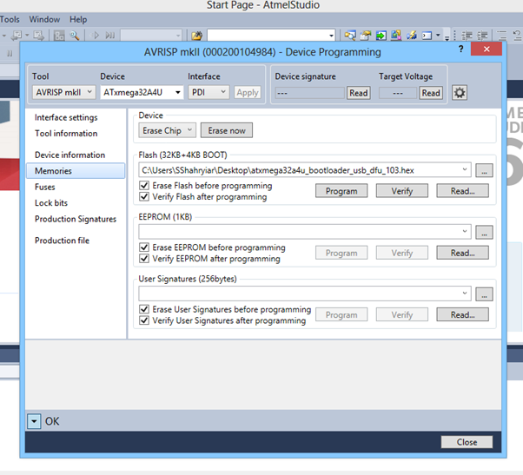The height and width of the screenshot is (475, 523).
Task: Click Verify button in Flash section
Action: tap(402, 191)
